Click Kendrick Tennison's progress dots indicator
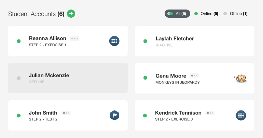Image resolution: width=263 pixels, height=138 pixels. pos(210,113)
